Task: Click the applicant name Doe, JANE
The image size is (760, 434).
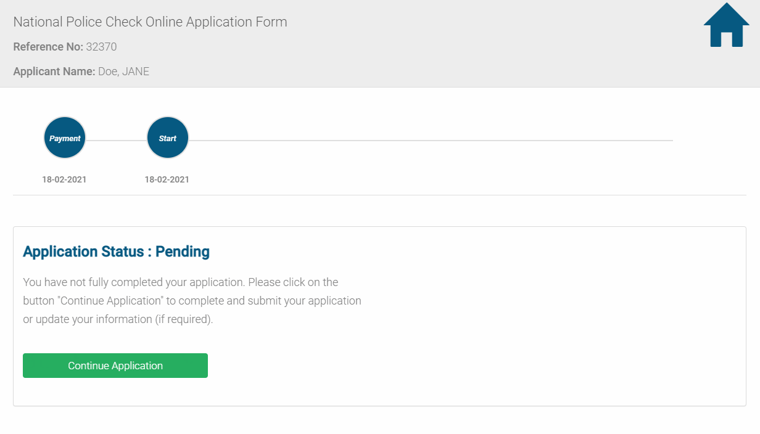Action: pyautogui.click(x=123, y=72)
